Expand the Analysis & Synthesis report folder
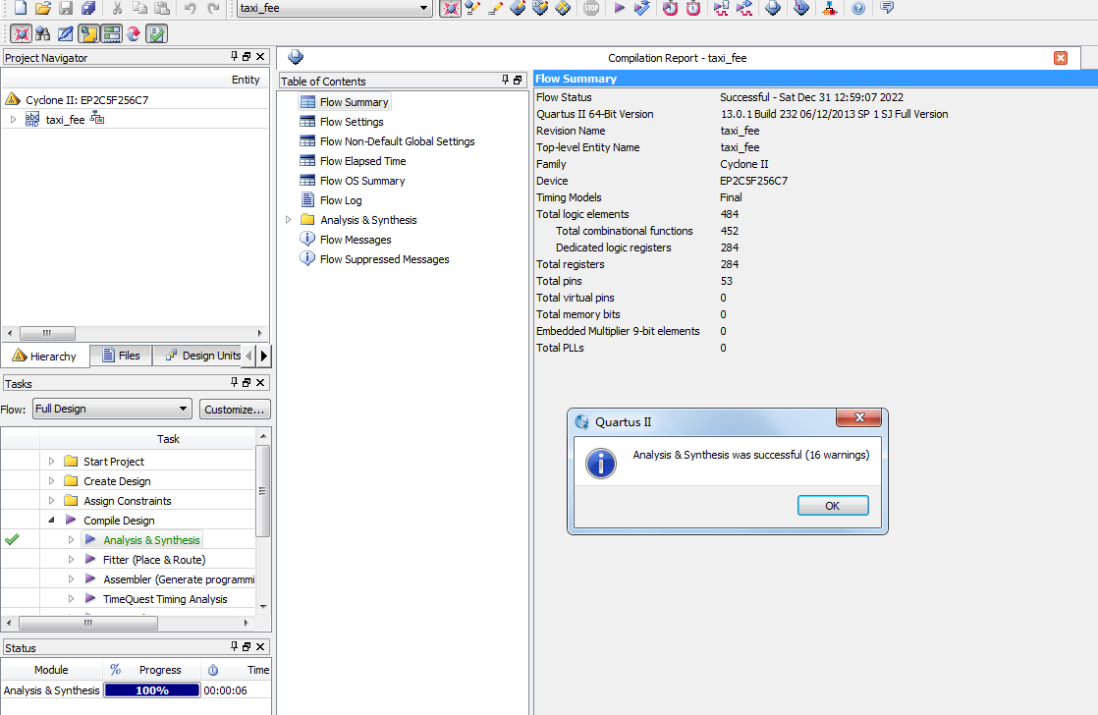Viewport: 1098px width, 715px height. pos(288,220)
